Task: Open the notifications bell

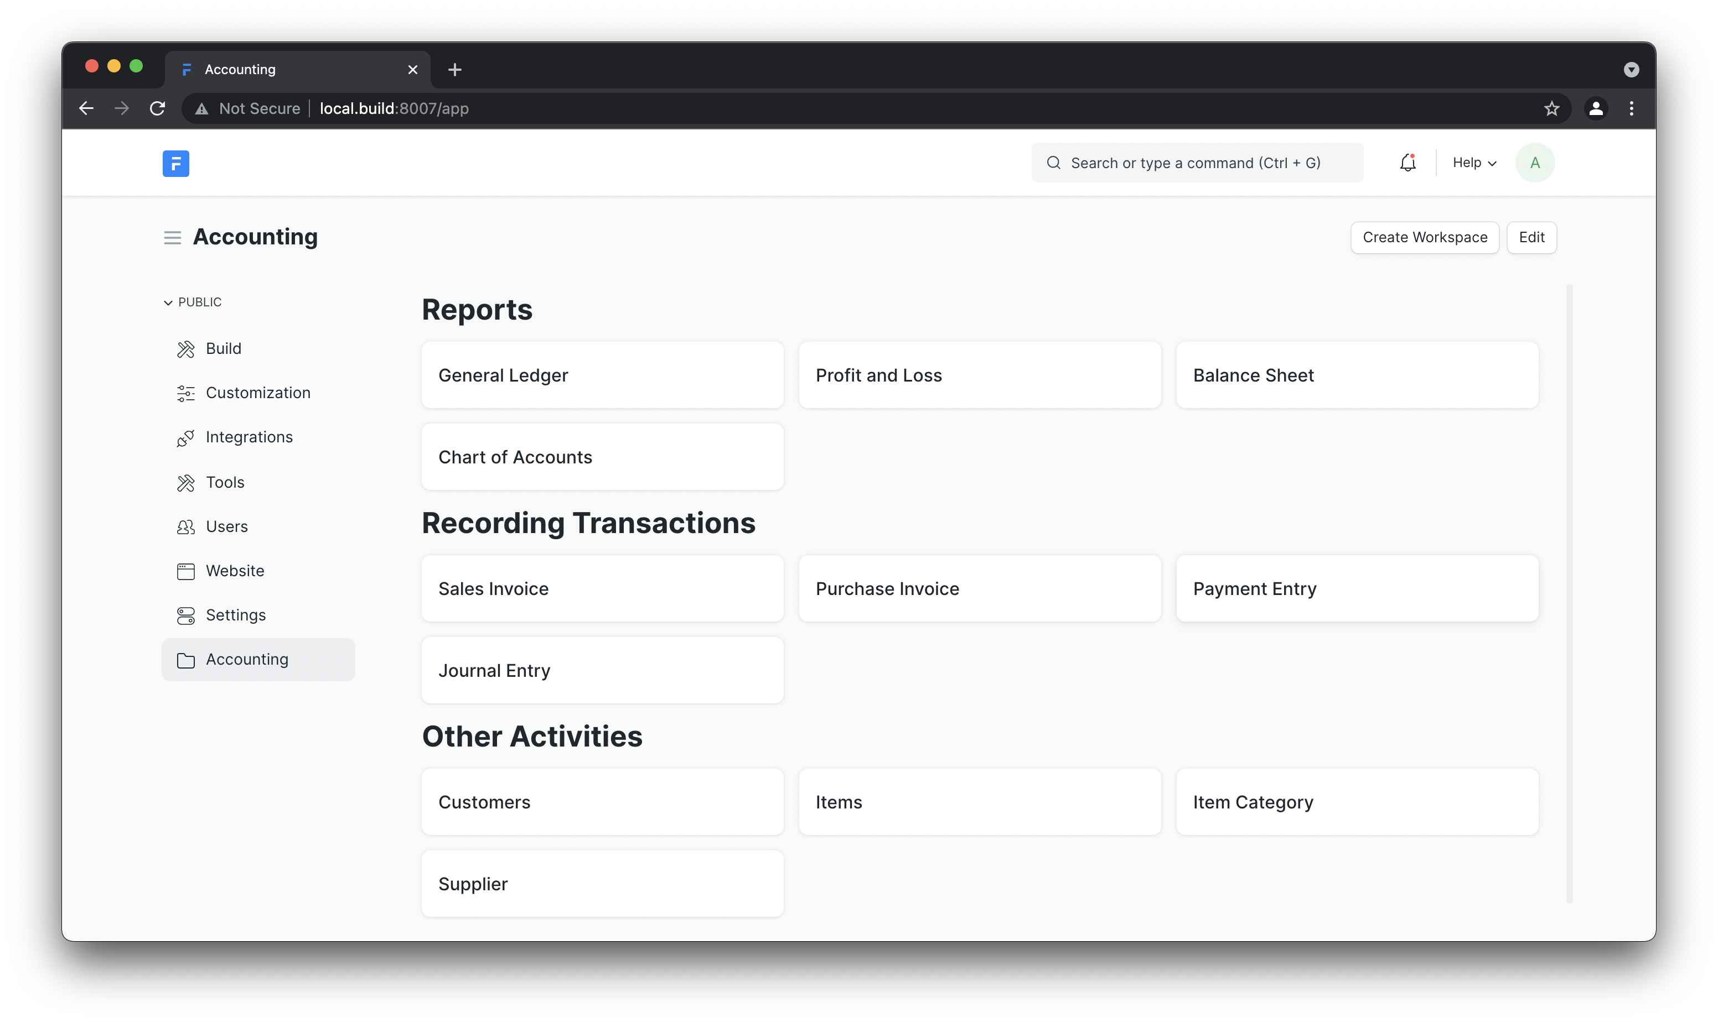Action: 1407,163
